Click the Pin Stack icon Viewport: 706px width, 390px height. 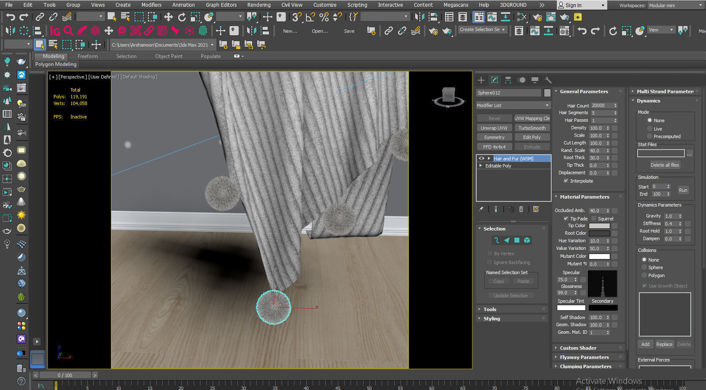(481, 209)
